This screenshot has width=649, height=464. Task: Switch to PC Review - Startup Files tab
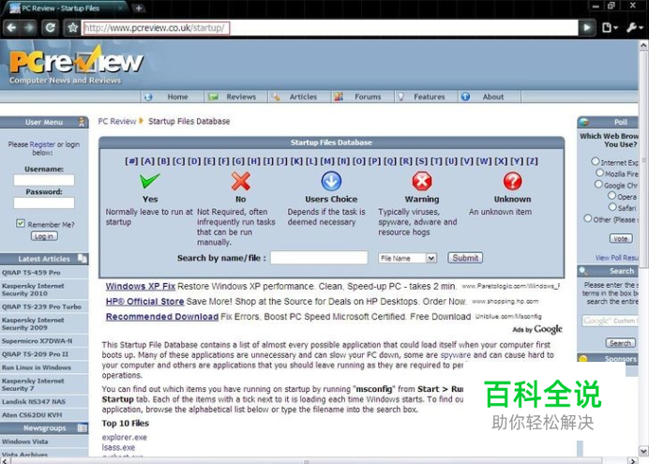67,7
